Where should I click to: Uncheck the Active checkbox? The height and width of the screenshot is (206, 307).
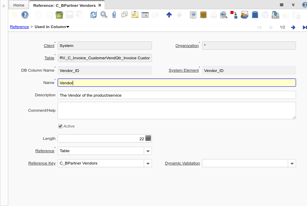[x=60, y=126]
